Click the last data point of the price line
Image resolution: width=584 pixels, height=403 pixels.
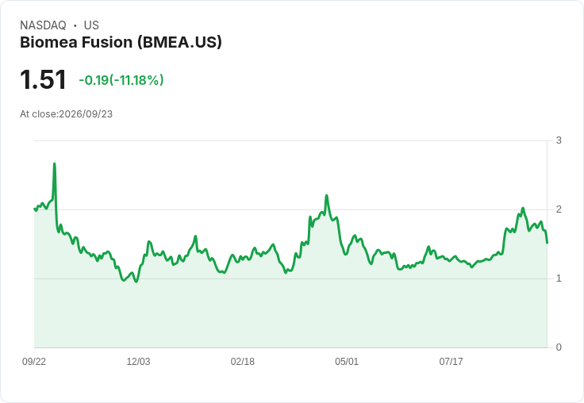(547, 243)
